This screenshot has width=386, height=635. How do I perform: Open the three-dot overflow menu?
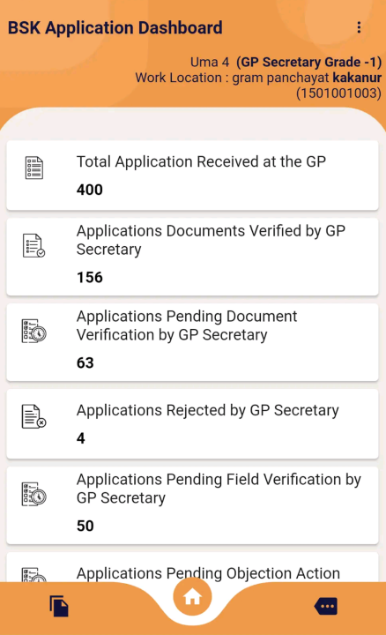[x=359, y=27]
